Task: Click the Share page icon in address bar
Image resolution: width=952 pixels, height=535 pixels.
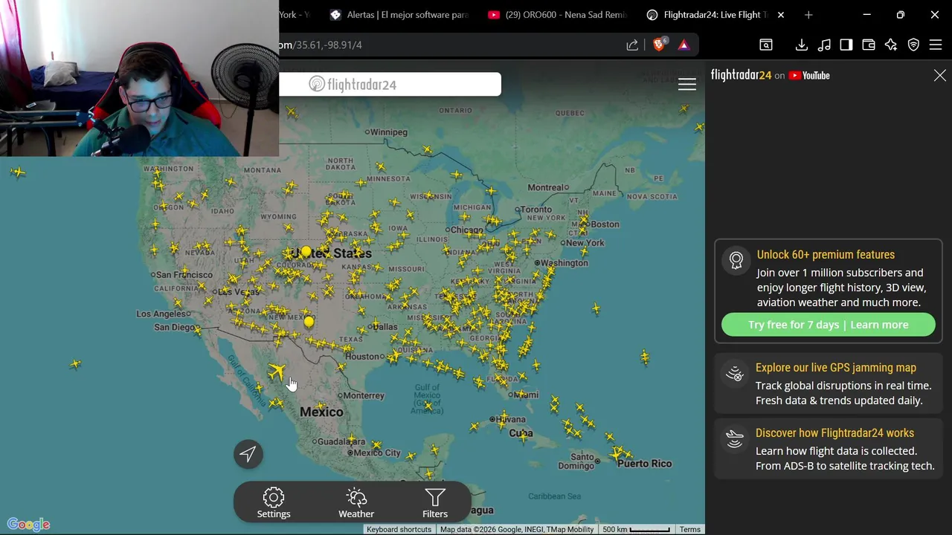Action: coord(632,45)
